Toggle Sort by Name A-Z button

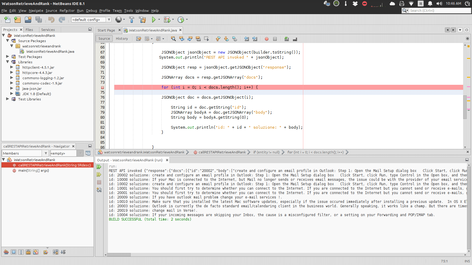(55, 252)
